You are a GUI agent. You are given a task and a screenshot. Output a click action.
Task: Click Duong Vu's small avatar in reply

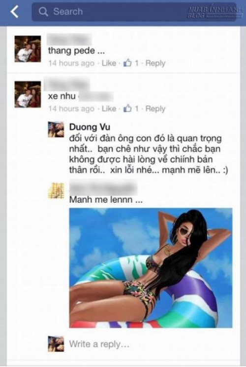click(x=56, y=129)
